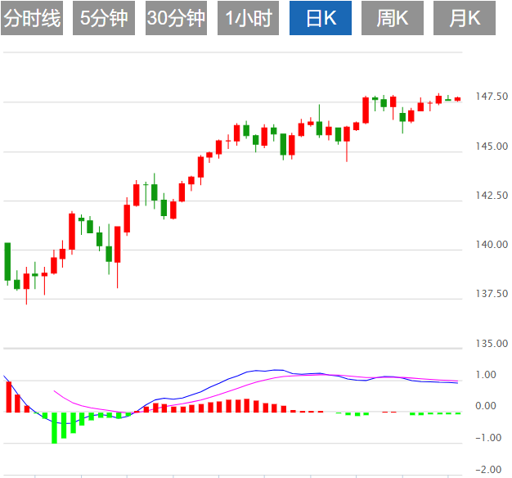
Task: Switch to the 分时线 tab
Action: point(33,18)
